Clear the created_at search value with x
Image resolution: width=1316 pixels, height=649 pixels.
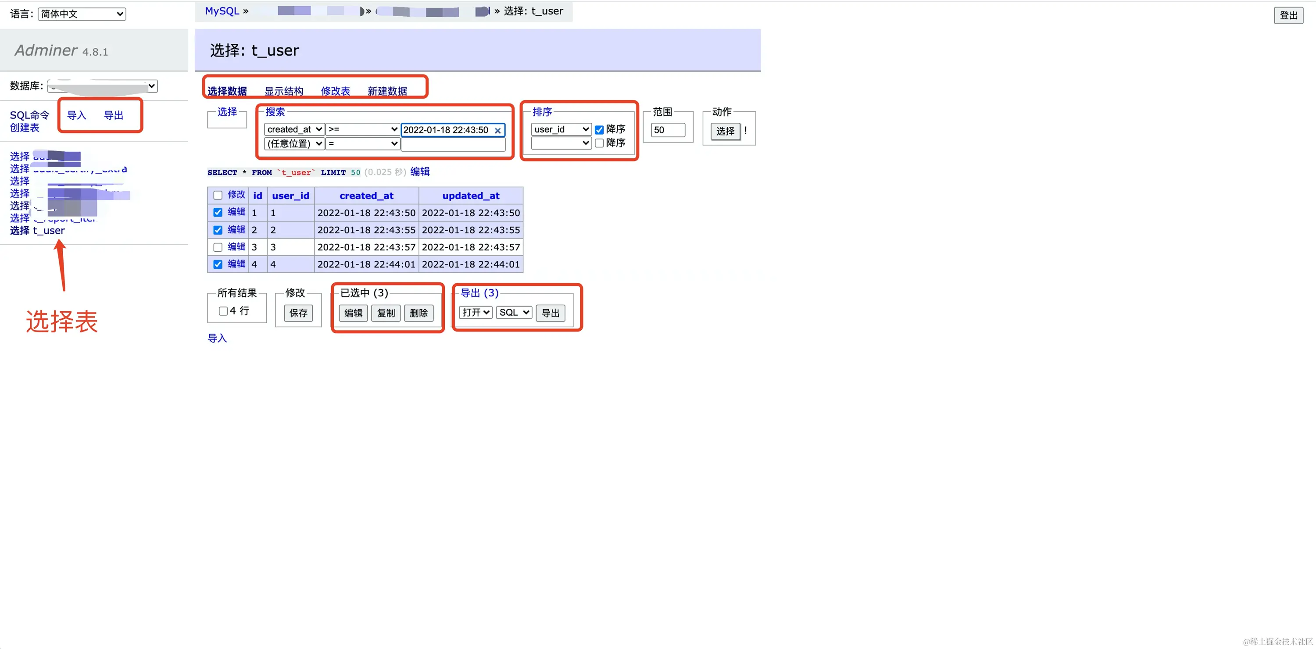click(x=497, y=131)
